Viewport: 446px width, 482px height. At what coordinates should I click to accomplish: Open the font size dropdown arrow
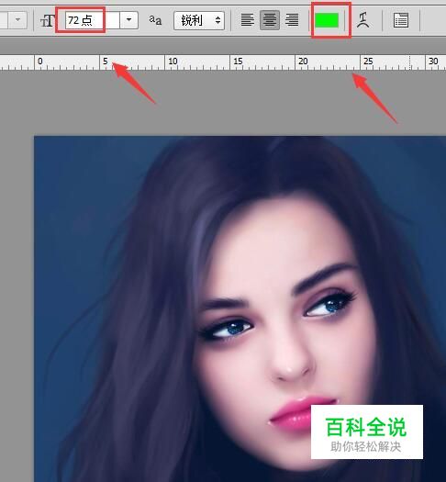[129, 20]
